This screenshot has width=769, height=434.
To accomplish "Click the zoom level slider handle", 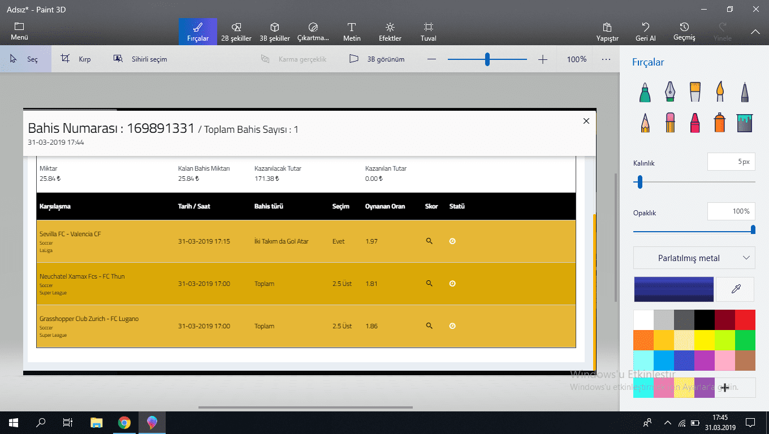I will [487, 59].
